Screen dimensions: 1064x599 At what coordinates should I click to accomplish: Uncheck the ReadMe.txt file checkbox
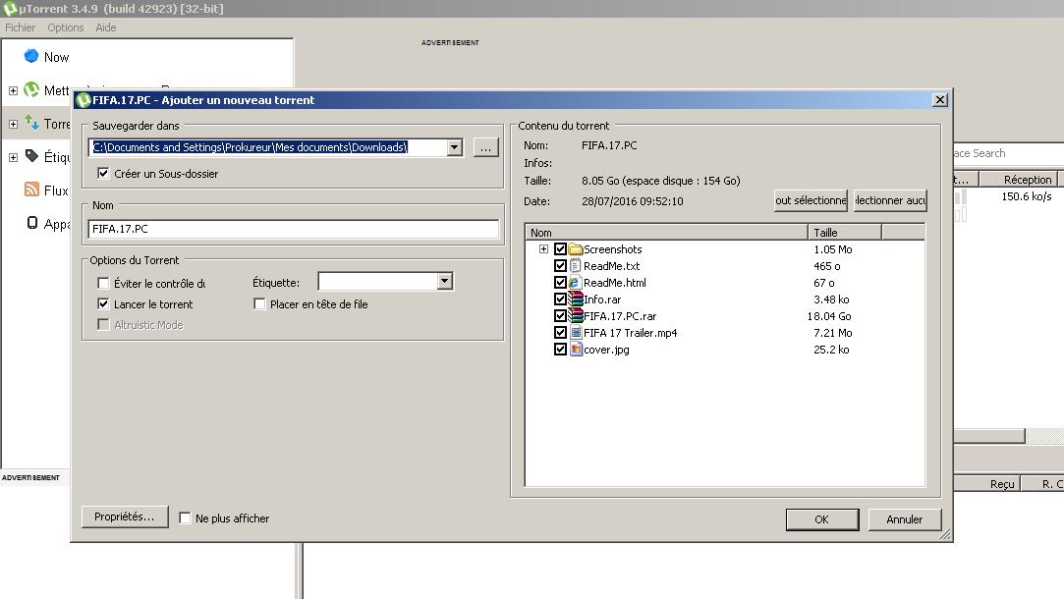tap(560, 266)
